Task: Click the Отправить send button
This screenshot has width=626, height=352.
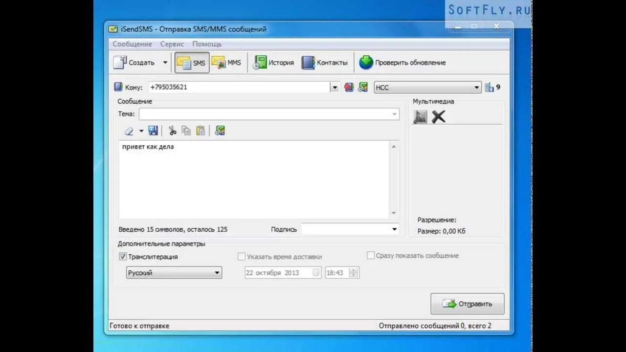Action: tap(467, 304)
